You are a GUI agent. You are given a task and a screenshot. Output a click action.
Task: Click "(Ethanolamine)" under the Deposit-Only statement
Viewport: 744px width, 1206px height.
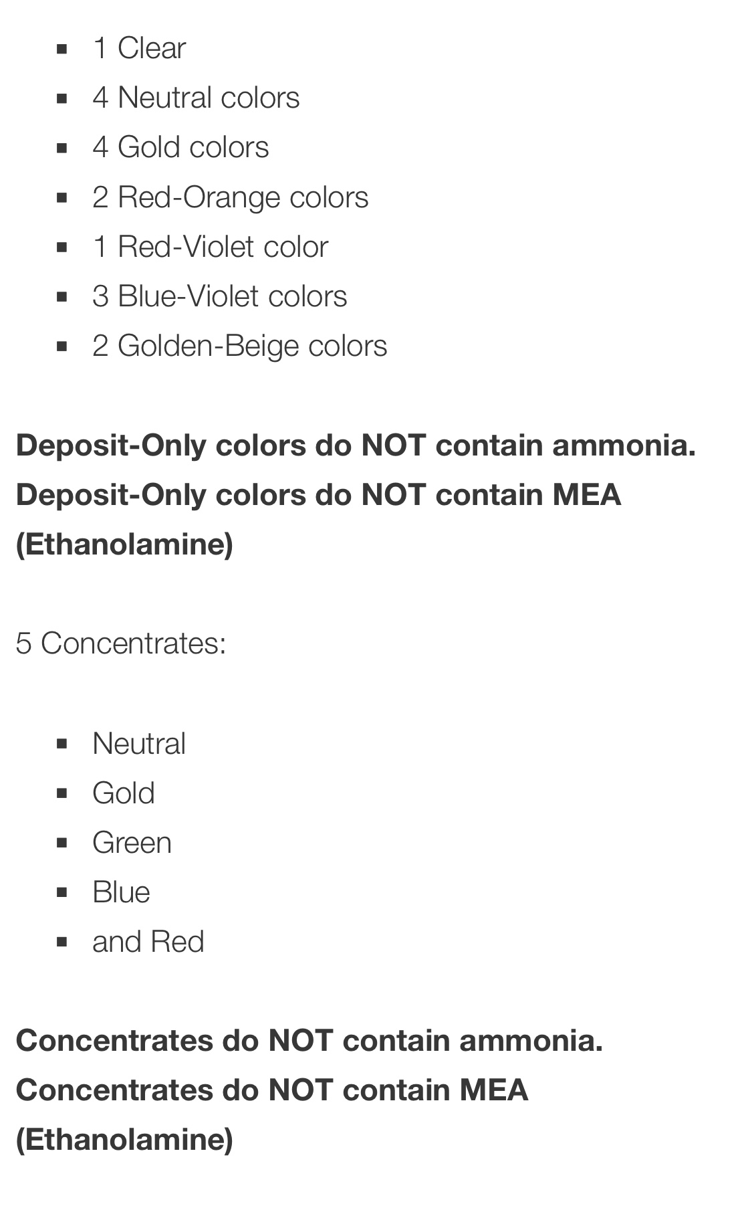[x=124, y=544]
